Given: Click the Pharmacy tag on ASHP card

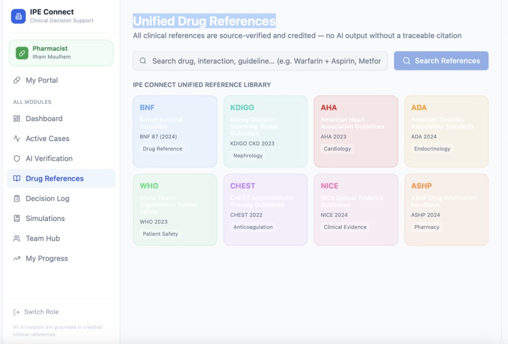Looking at the screenshot, I should (427, 227).
